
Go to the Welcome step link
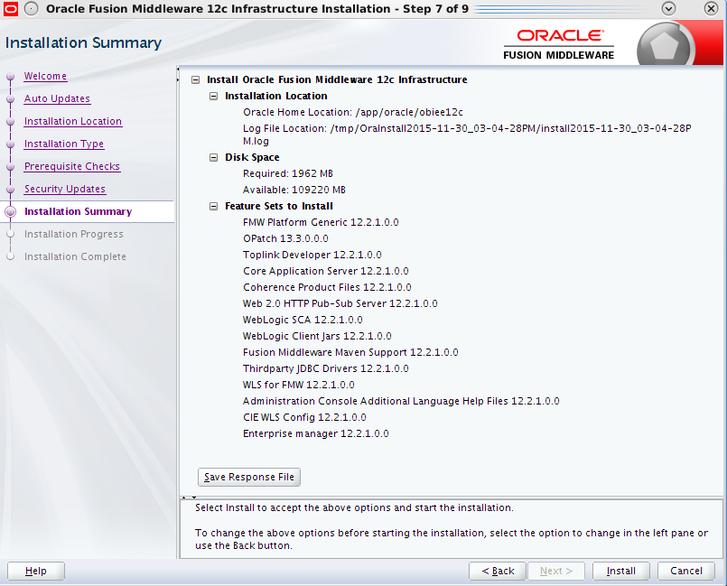45,76
